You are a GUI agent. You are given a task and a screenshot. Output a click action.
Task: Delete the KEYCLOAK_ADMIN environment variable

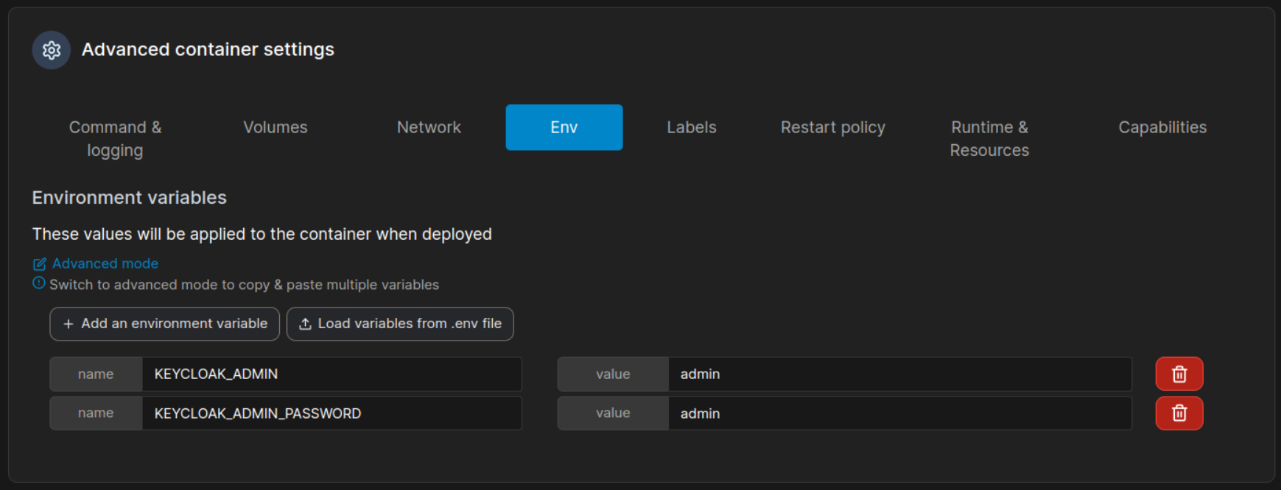[1179, 374]
